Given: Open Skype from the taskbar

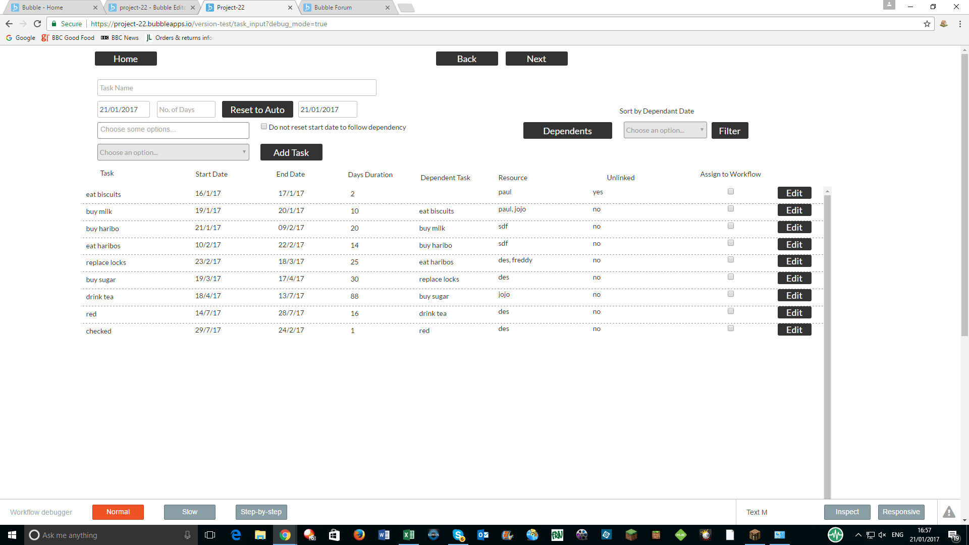Looking at the screenshot, I should (458, 535).
